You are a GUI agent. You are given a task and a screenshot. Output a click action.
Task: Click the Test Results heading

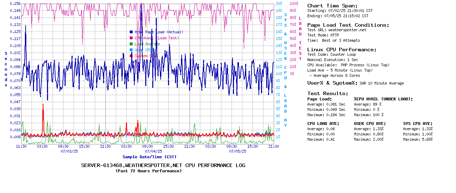tap(328, 93)
